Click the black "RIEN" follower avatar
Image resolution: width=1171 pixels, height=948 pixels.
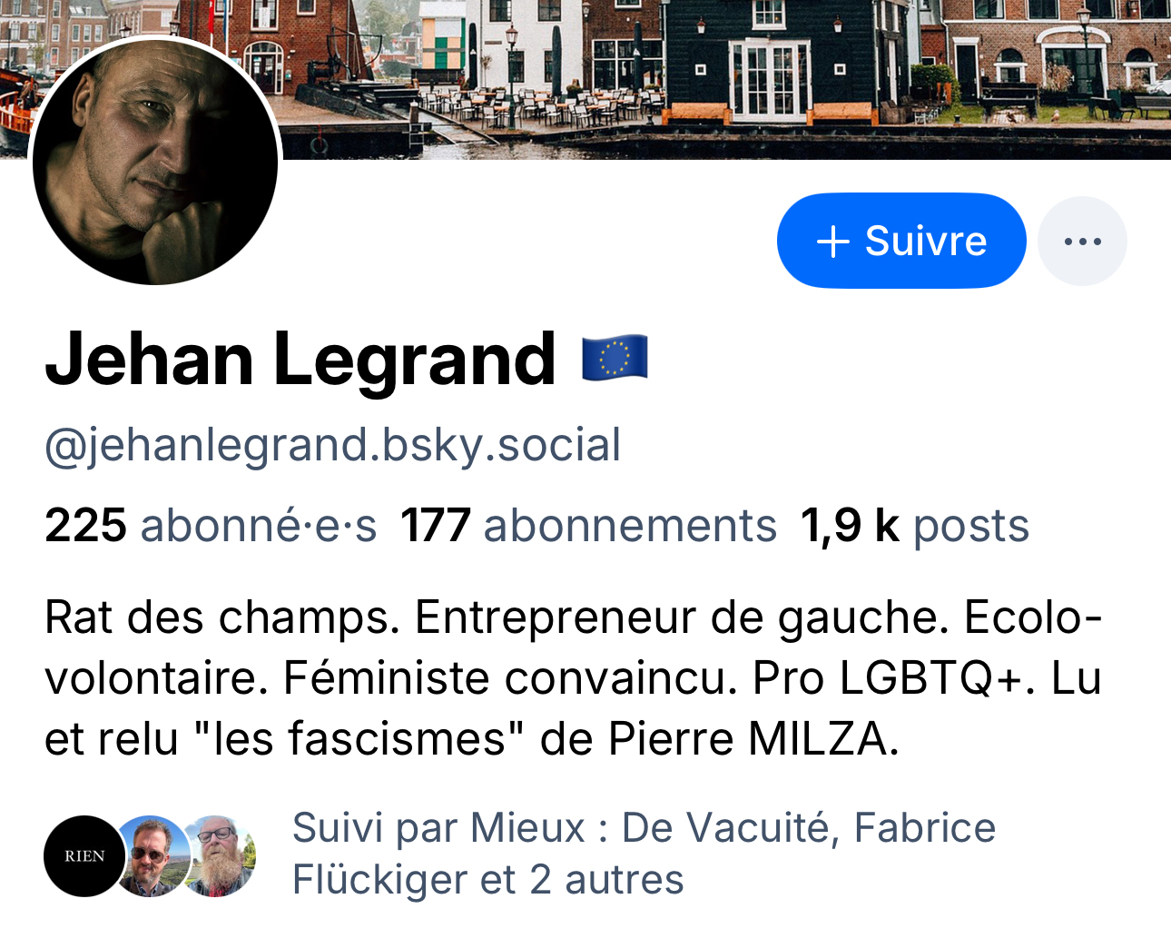(84, 855)
